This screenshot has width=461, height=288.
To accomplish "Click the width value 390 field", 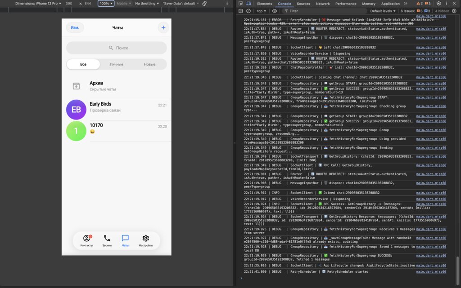I will [69, 4].
